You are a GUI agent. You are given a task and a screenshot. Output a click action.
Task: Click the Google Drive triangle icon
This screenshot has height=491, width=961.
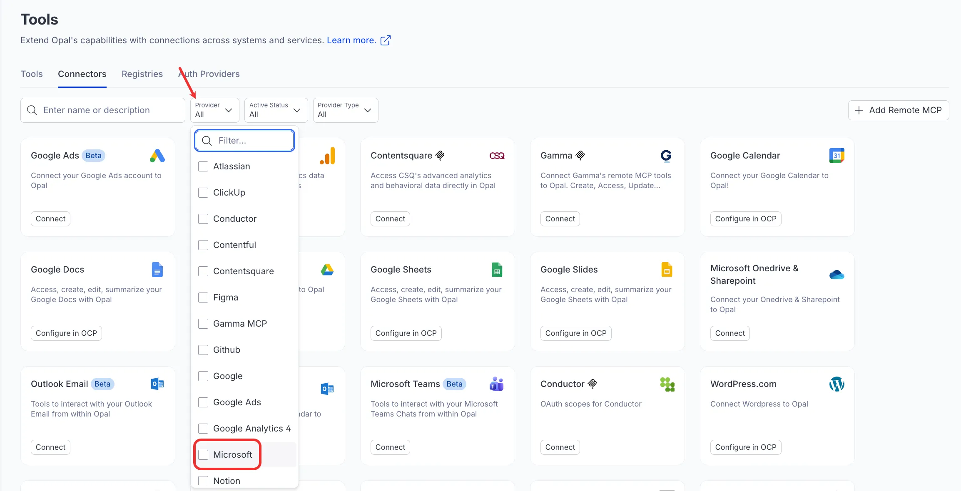click(x=327, y=270)
